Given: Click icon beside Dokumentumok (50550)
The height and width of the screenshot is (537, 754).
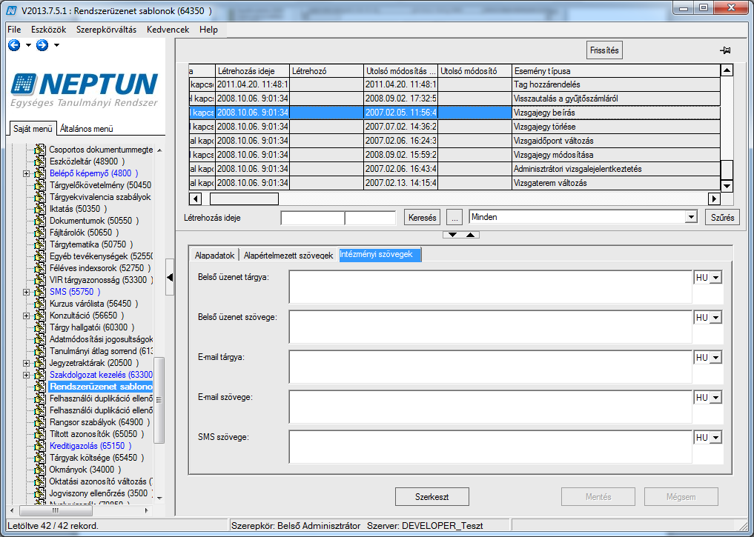Looking at the screenshot, I should pyautogui.click(x=40, y=221).
